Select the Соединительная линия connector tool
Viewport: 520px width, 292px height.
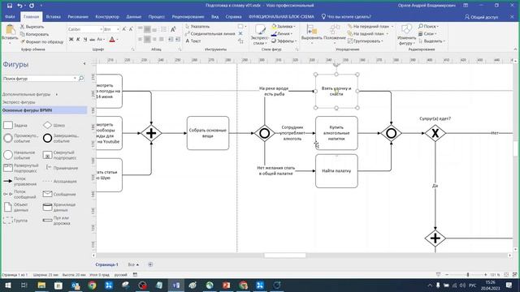pos(210,33)
